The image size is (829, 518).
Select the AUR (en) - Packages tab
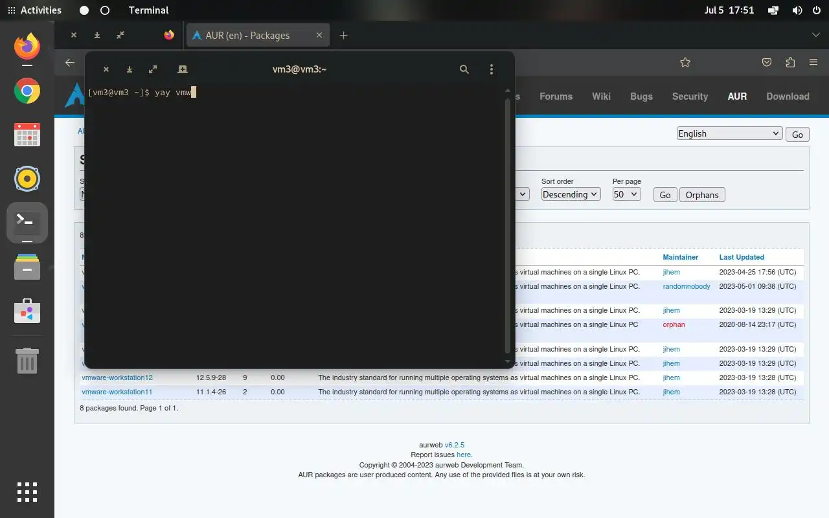tap(258, 35)
